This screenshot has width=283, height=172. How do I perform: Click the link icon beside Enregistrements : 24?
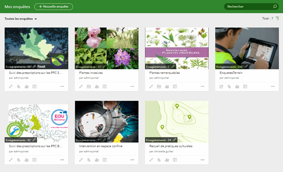click(174, 140)
